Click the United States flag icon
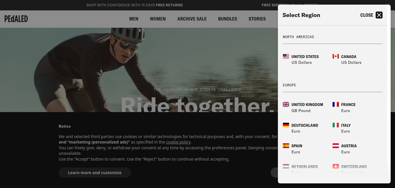The width and height of the screenshot is (395, 188). coord(286,56)
